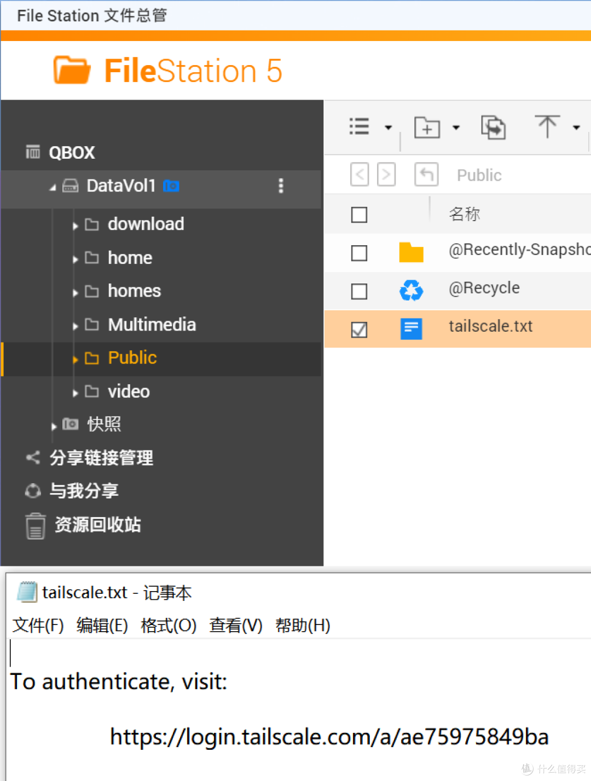Click the back navigation button
The height and width of the screenshot is (781, 591).
pyautogui.click(x=359, y=174)
